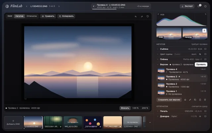The height and width of the screenshot is (133, 212).
Task: Select DSC02841 thumbnail in filmstrip
Action: 53,122
